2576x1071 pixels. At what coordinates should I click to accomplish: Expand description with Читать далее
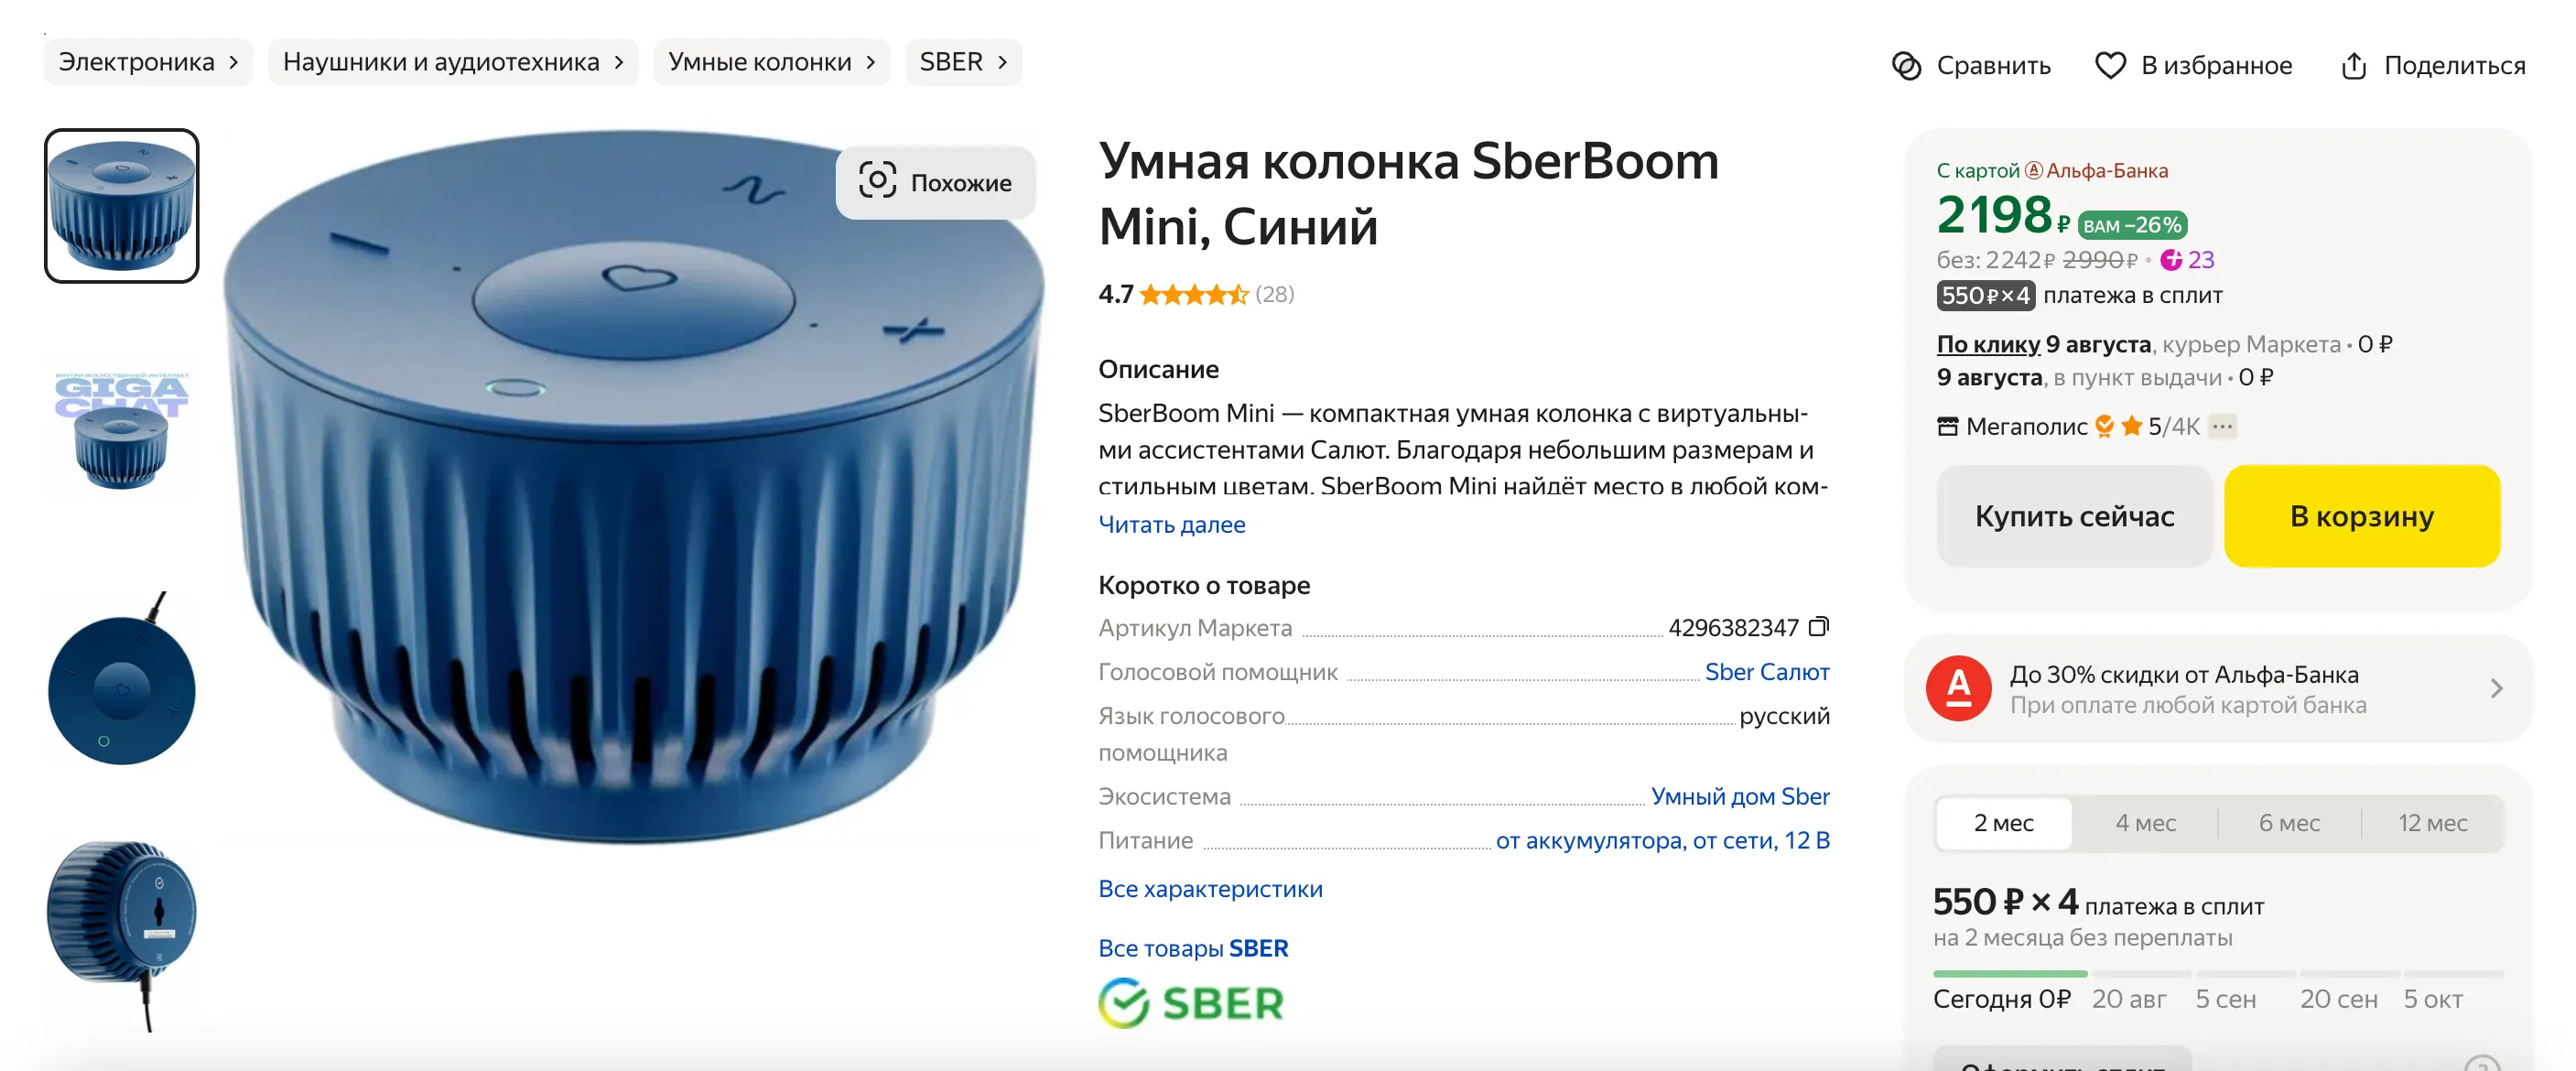click(1171, 525)
